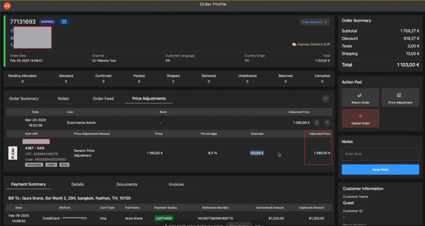Click the Bill To address line
The image size is (425, 226).
click(x=69, y=198)
